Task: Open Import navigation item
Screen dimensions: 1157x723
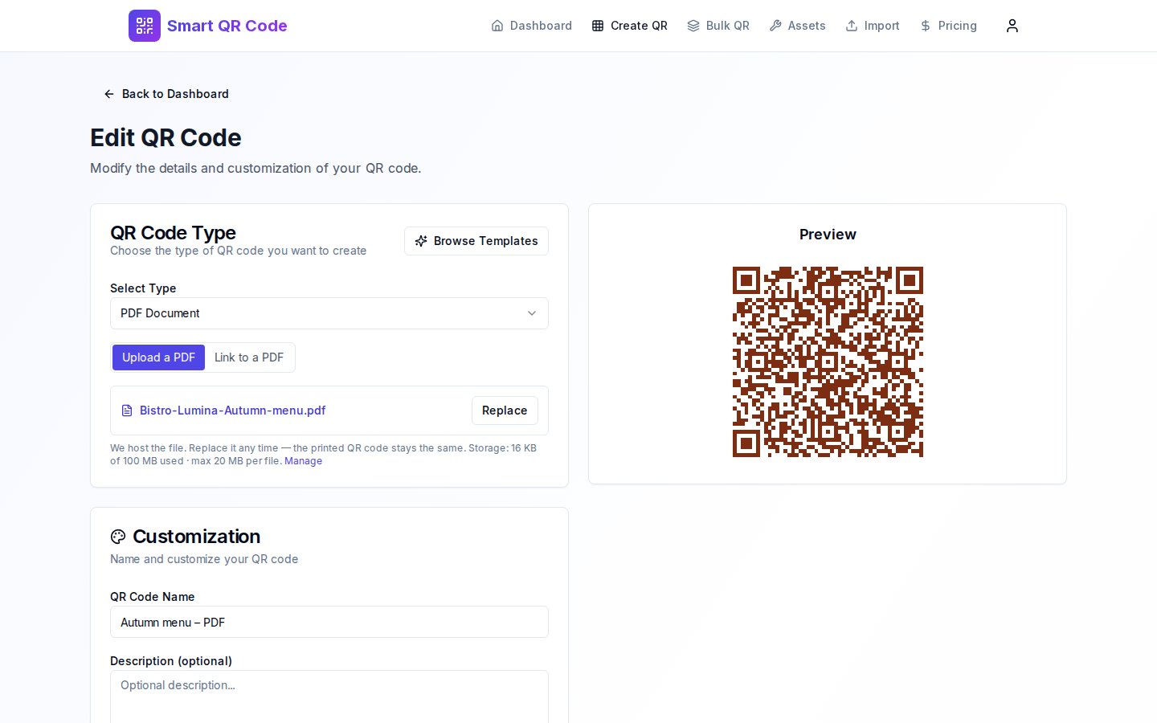Action: point(873,26)
